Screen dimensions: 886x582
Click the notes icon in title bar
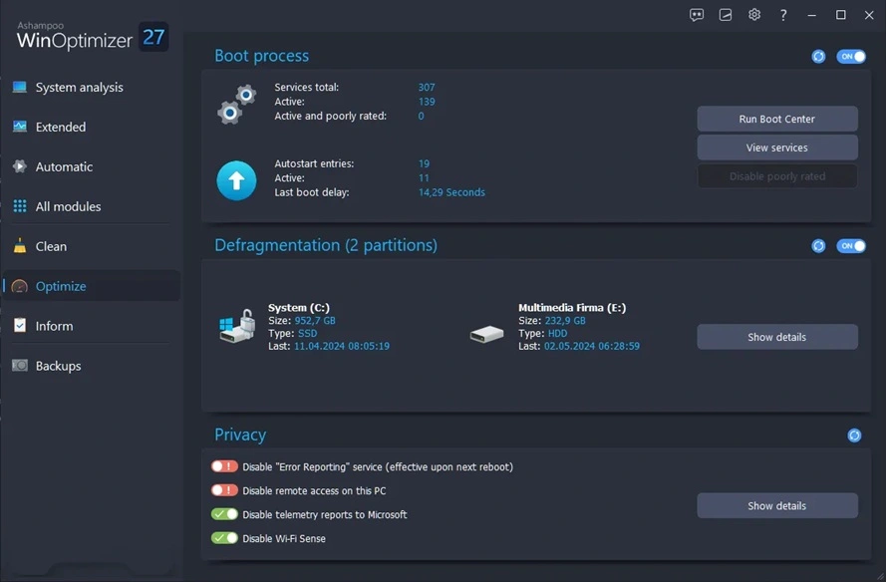pyautogui.click(x=725, y=15)
